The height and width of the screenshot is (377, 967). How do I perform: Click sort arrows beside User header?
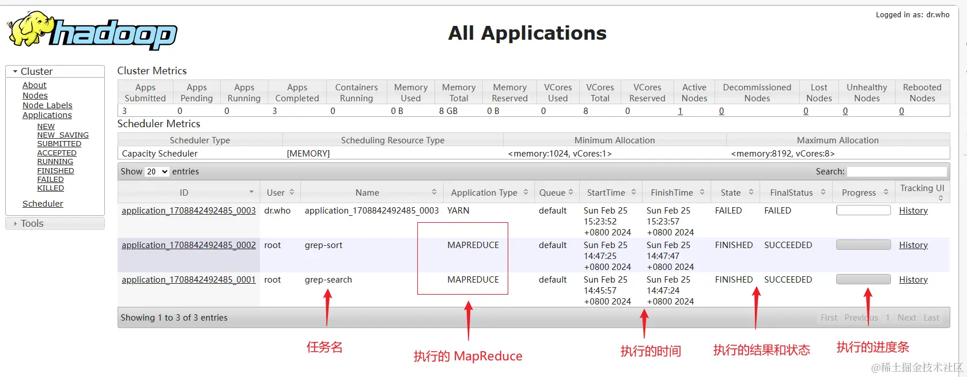tap(292, 192)
